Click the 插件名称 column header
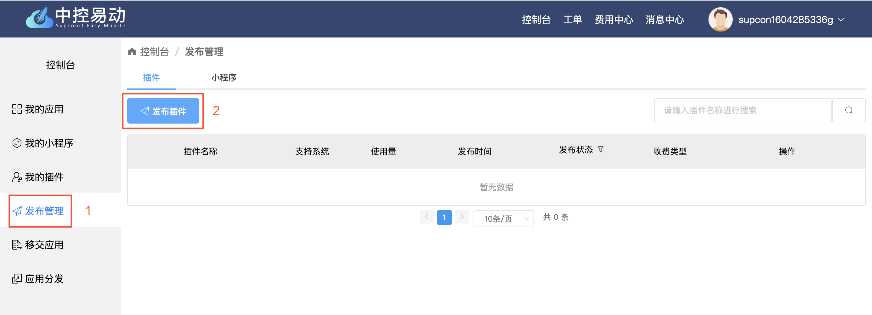 (200, 151)
